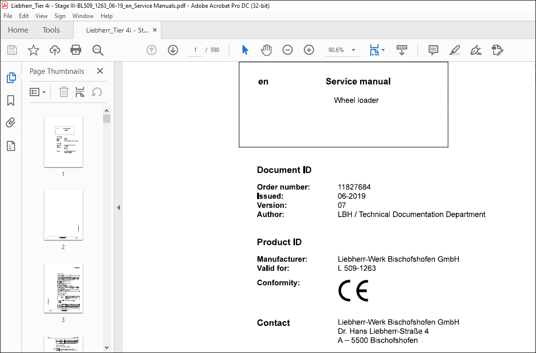Viewport: 536px width, 353px height.
Task: Select page 1 thumbnail
Action: [x=63, y=142]
